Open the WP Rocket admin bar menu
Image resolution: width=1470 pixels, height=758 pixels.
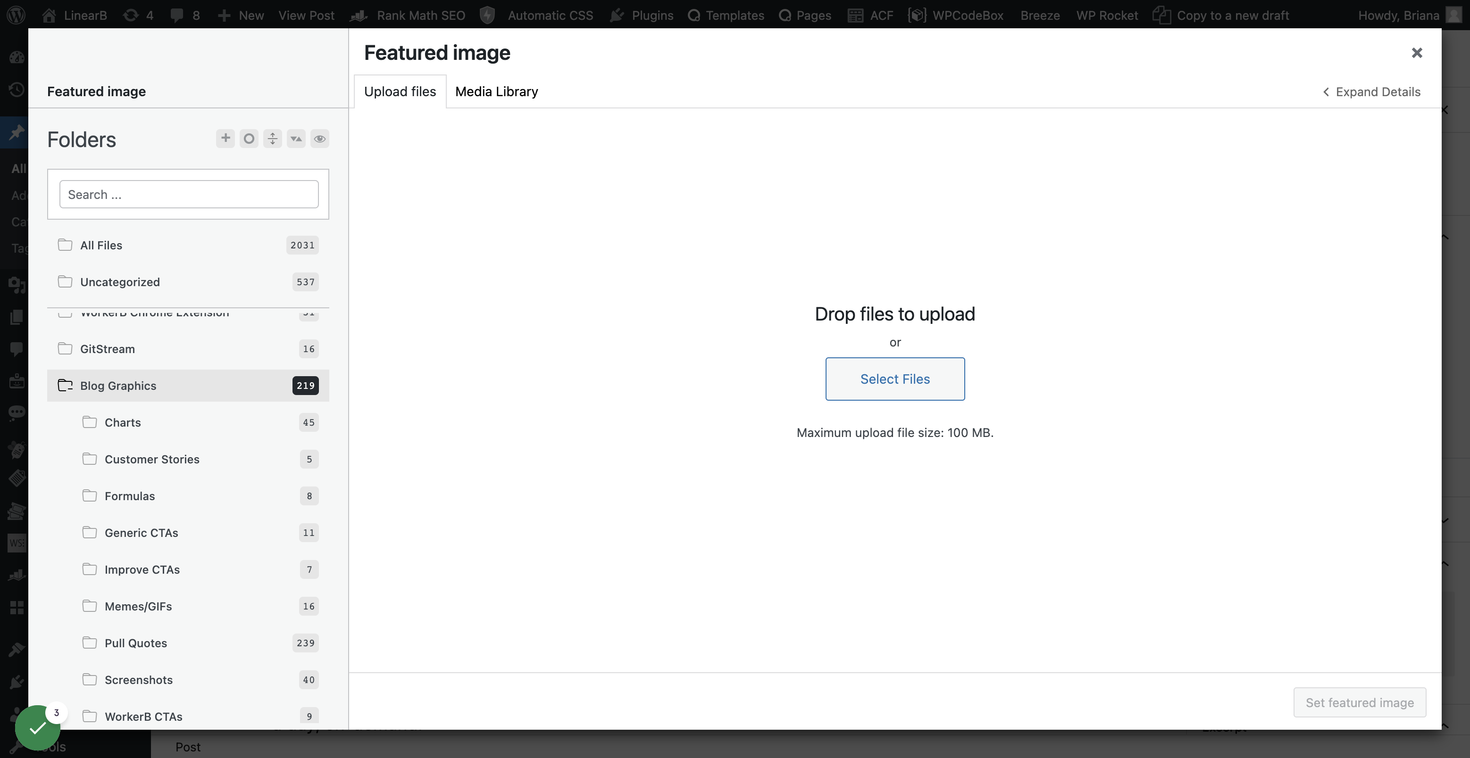1107,15
